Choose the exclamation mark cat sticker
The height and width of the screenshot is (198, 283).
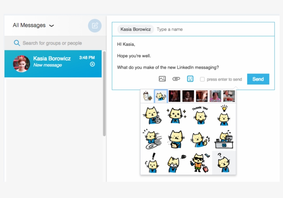pyautogui.click(x=152, y=163)
